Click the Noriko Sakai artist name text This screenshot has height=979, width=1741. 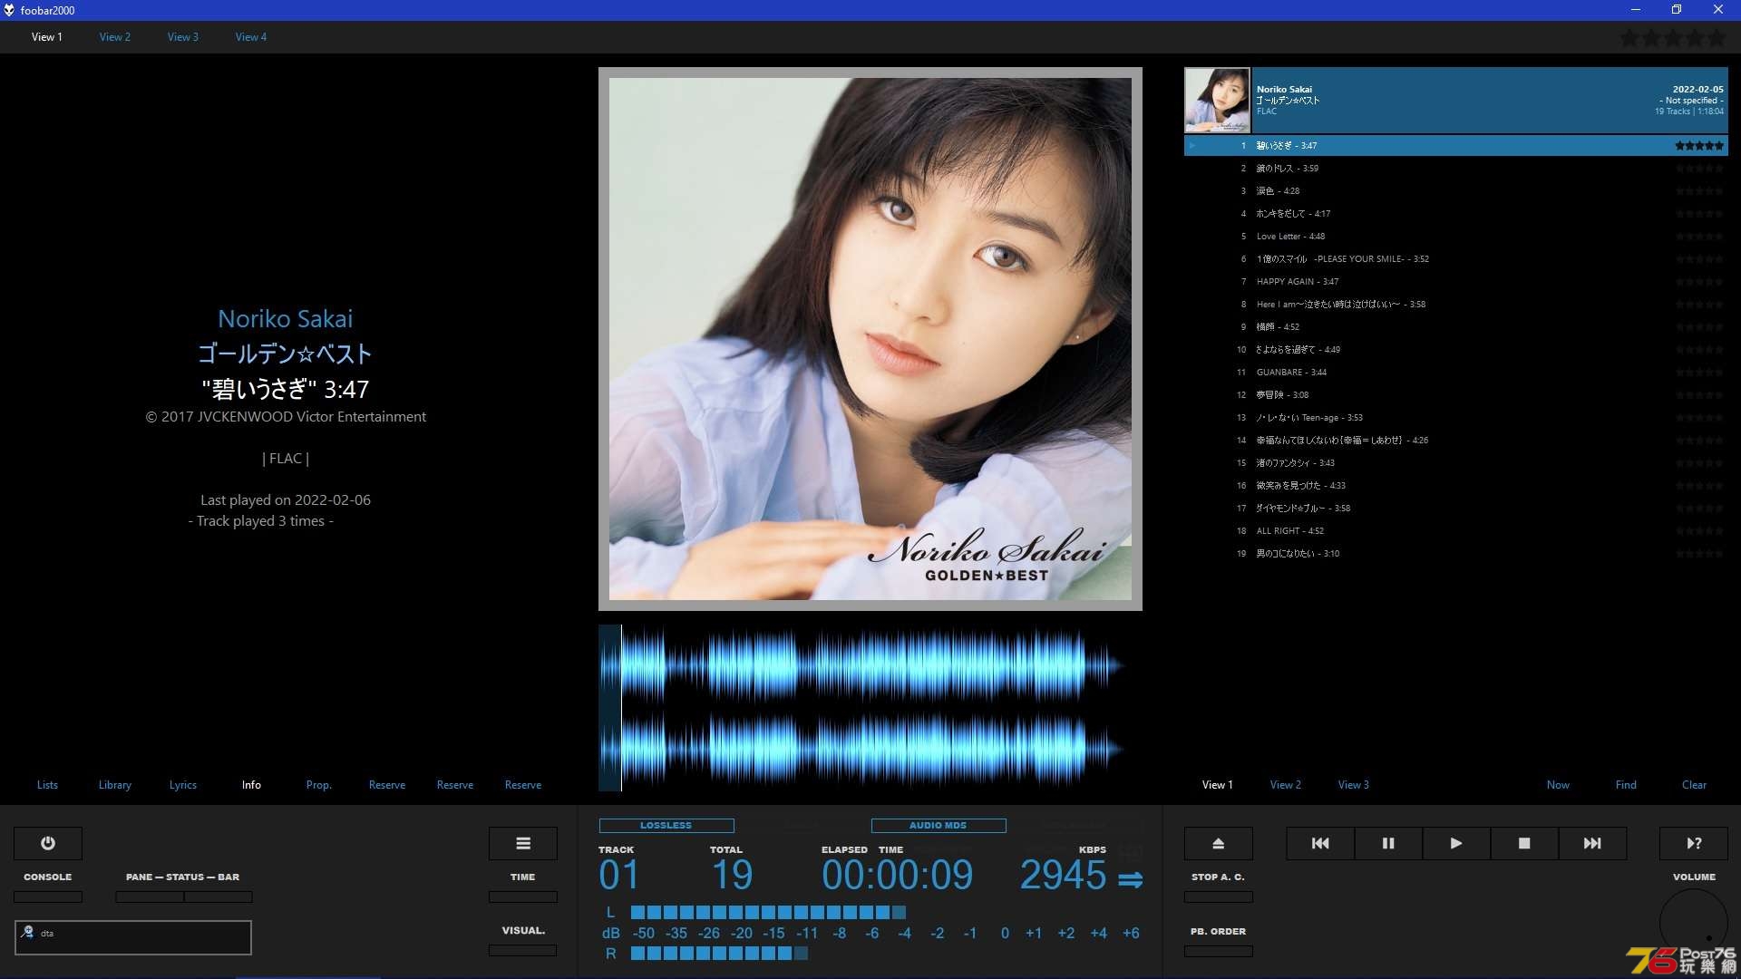coord(285,319)
